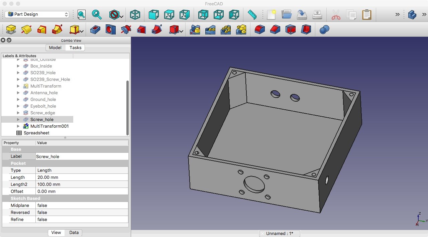428x237 pixels.
Task: Switch to the Data properties tab
Action: 74,232
